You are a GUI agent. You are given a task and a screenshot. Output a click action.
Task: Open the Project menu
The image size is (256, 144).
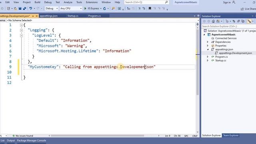pyautogui.click(x=27, y=2)
